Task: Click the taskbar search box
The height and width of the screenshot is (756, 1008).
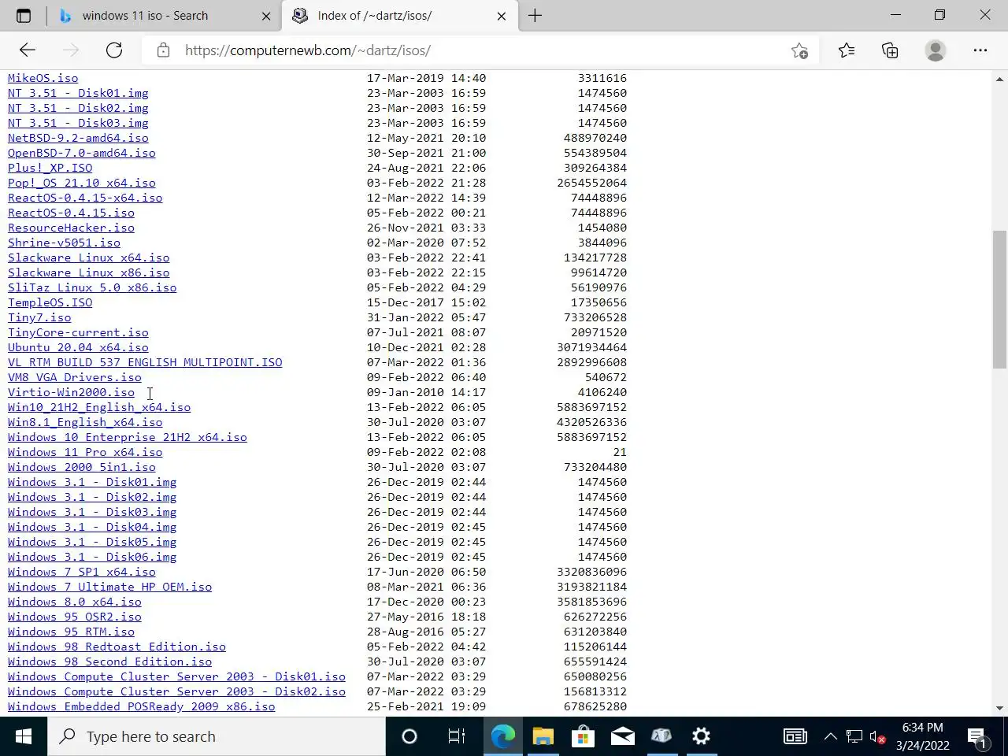Action: click(217, 736)
